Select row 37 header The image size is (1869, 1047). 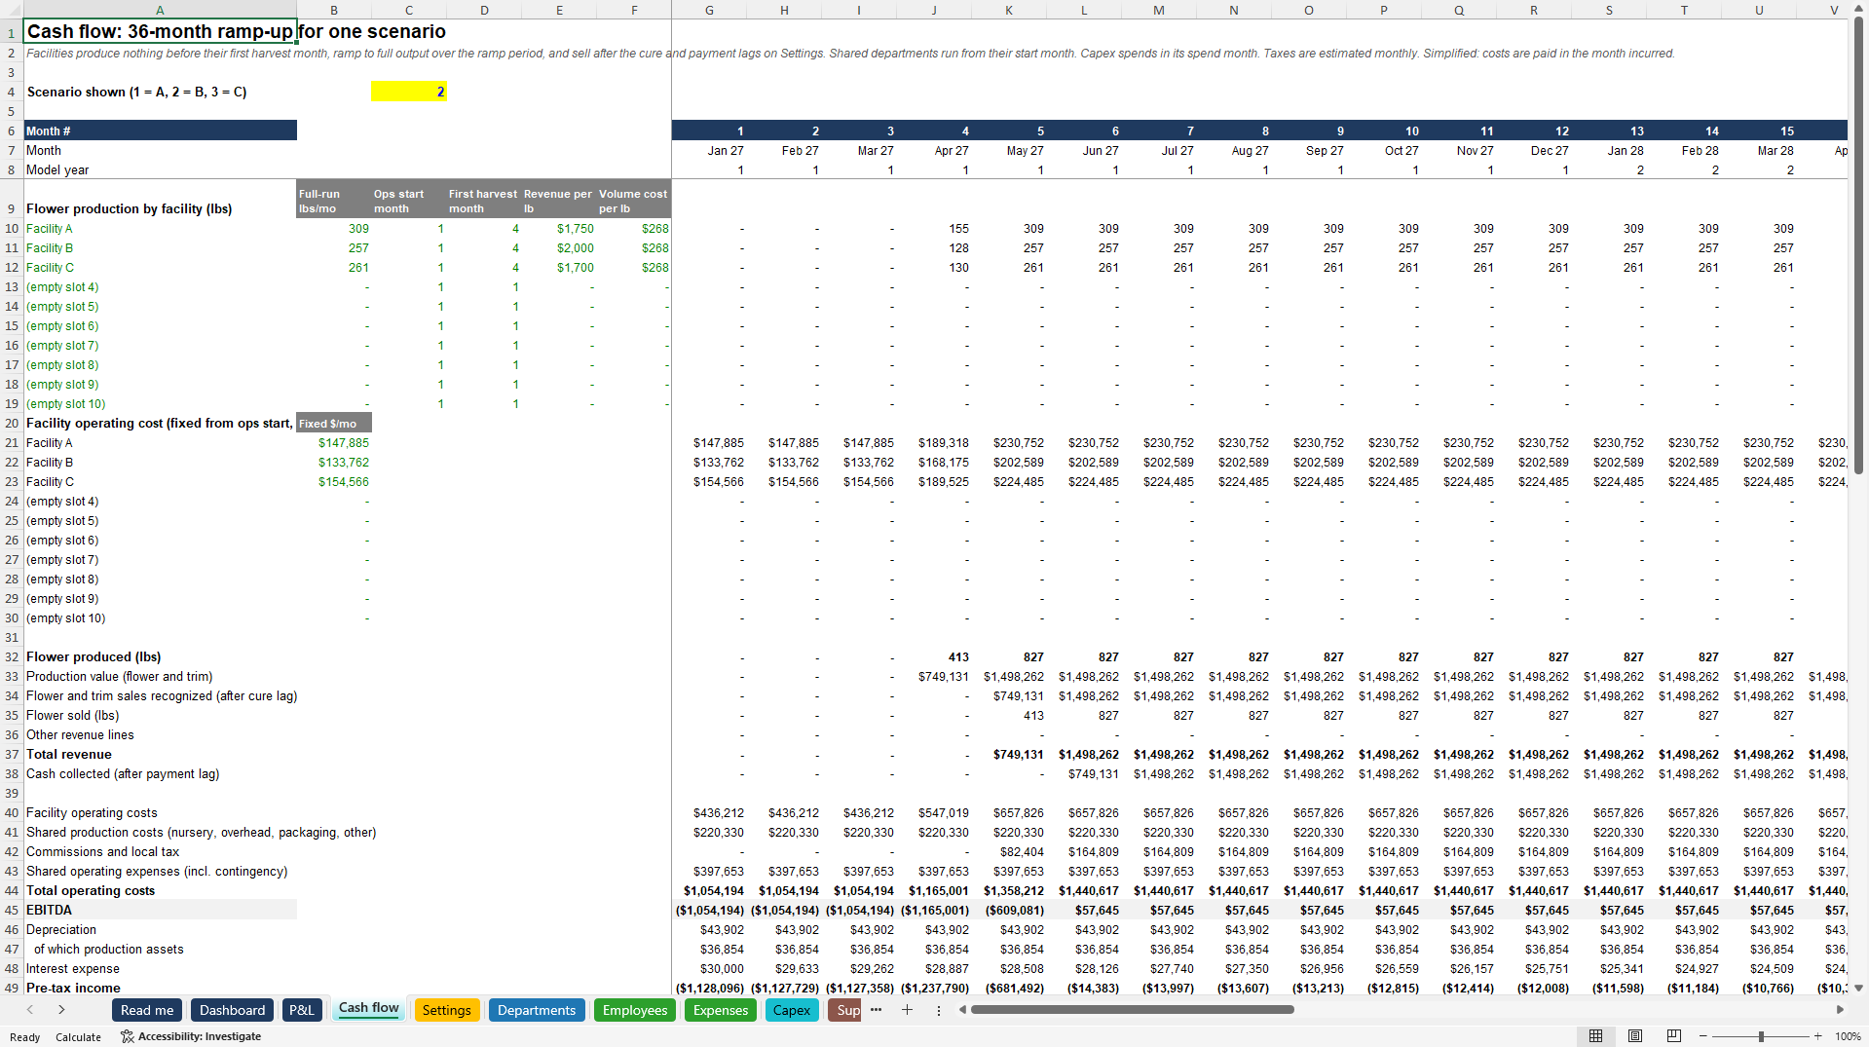point(12,754)
